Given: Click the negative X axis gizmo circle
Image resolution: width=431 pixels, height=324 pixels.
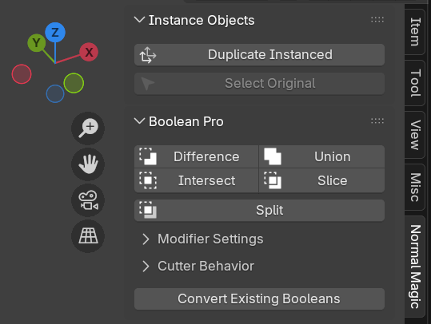Looking at the screenshot, I should [x=22, y=74].
